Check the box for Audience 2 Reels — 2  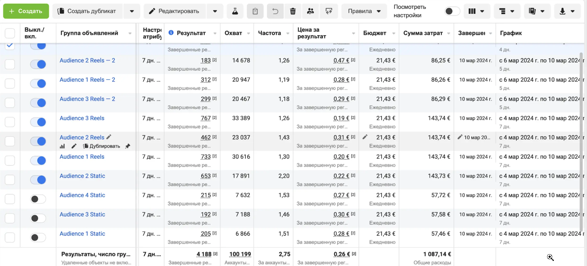tap(10, 64)
